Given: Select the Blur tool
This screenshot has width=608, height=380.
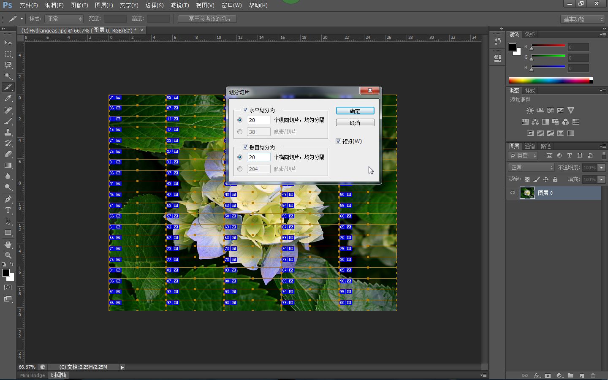Looking at the screenshot, I should [8, 176].
